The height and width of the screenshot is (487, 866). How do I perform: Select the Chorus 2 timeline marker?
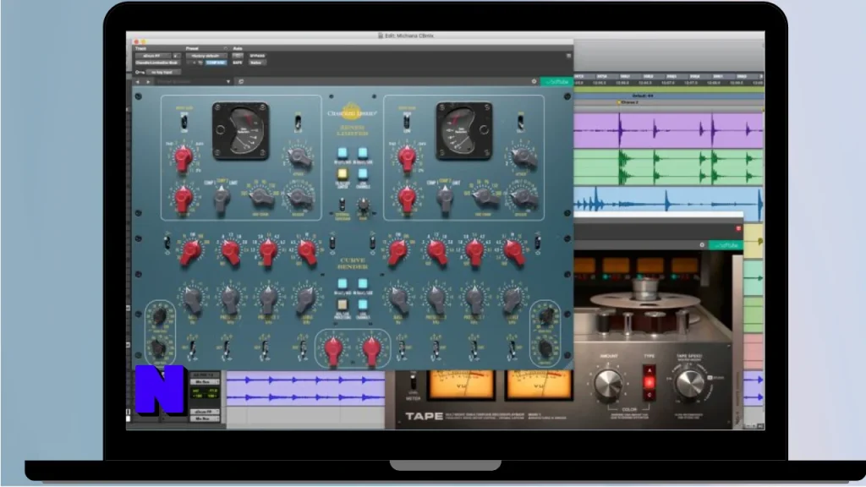click(628, 102)
